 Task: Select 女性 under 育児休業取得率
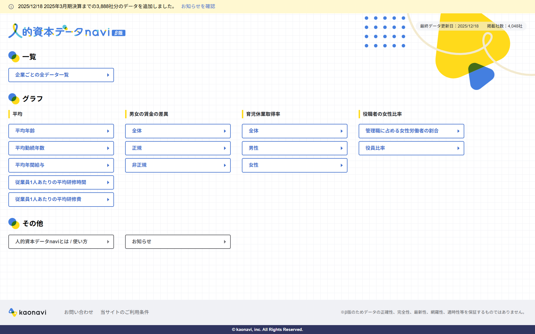tap(295, 165)
